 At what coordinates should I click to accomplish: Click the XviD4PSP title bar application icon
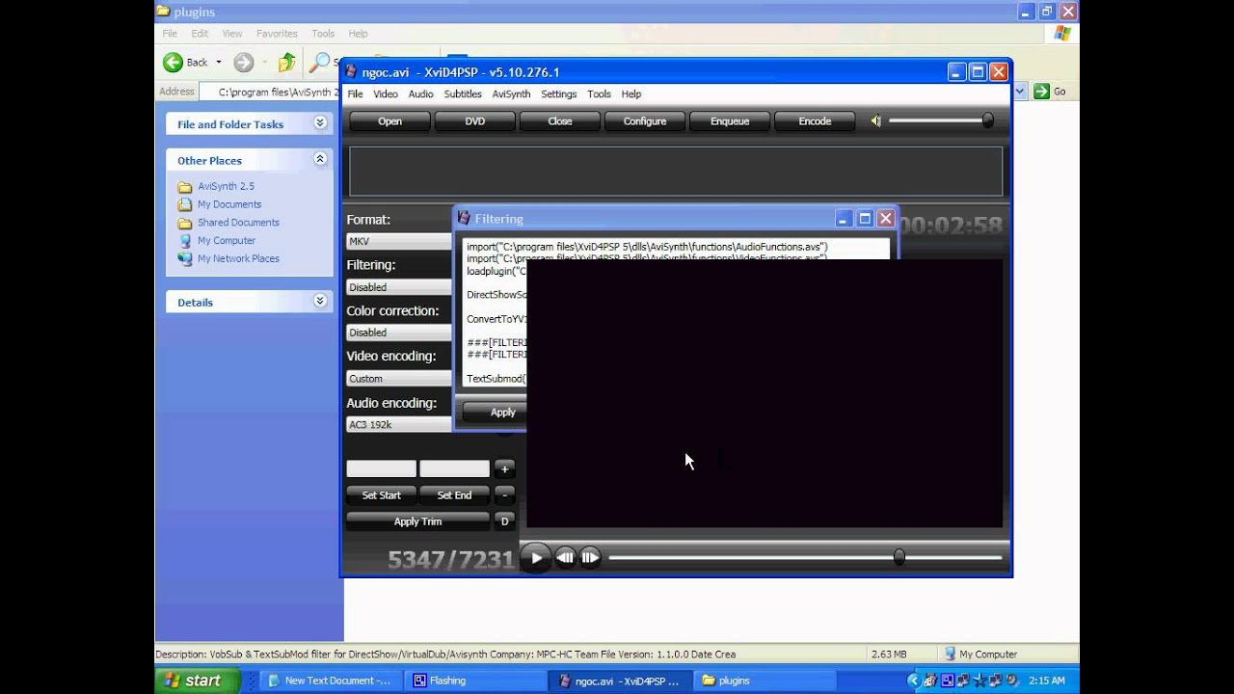pos(352,72)
